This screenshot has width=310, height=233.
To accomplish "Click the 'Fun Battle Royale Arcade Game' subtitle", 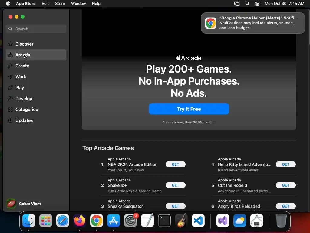I will pyautogui.click(x=135, y=191).
